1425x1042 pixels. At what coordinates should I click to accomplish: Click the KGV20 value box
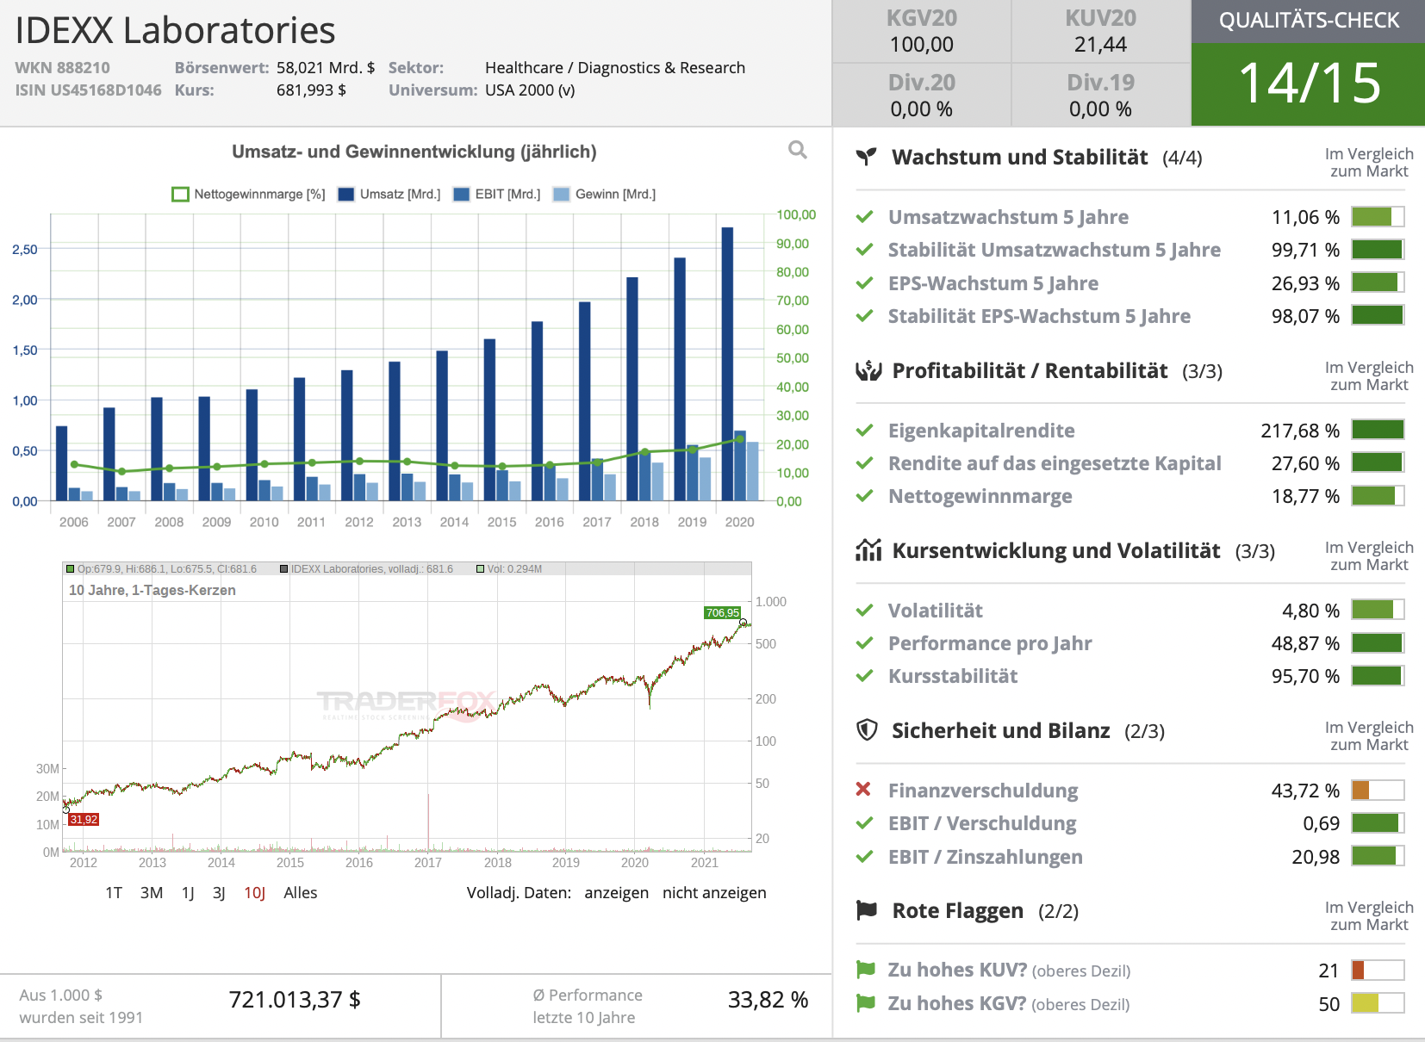point(921,32)
